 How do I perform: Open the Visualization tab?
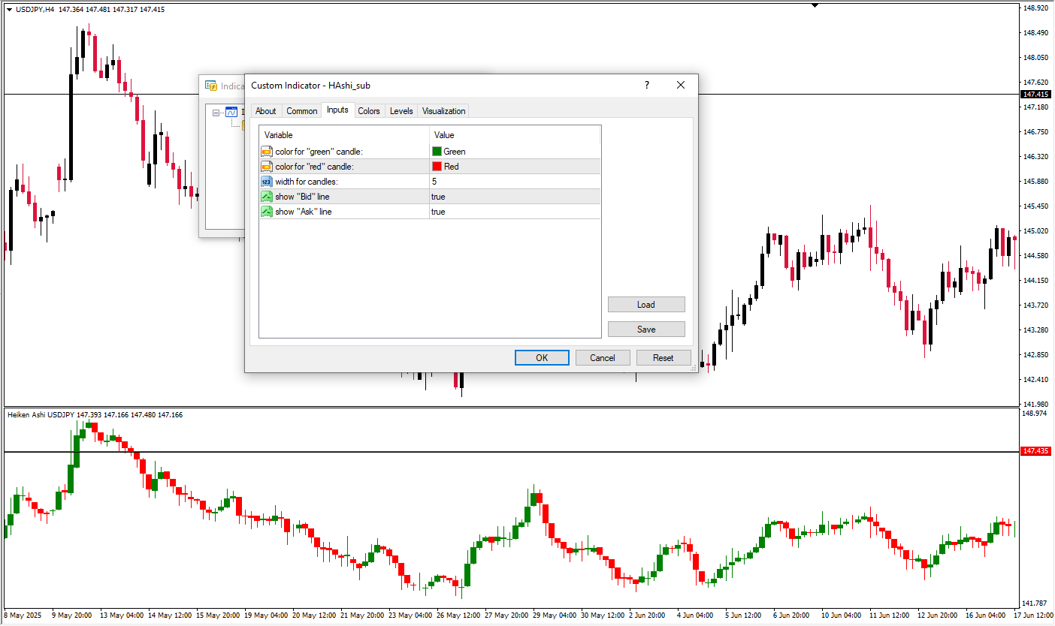tap(443, 111)
